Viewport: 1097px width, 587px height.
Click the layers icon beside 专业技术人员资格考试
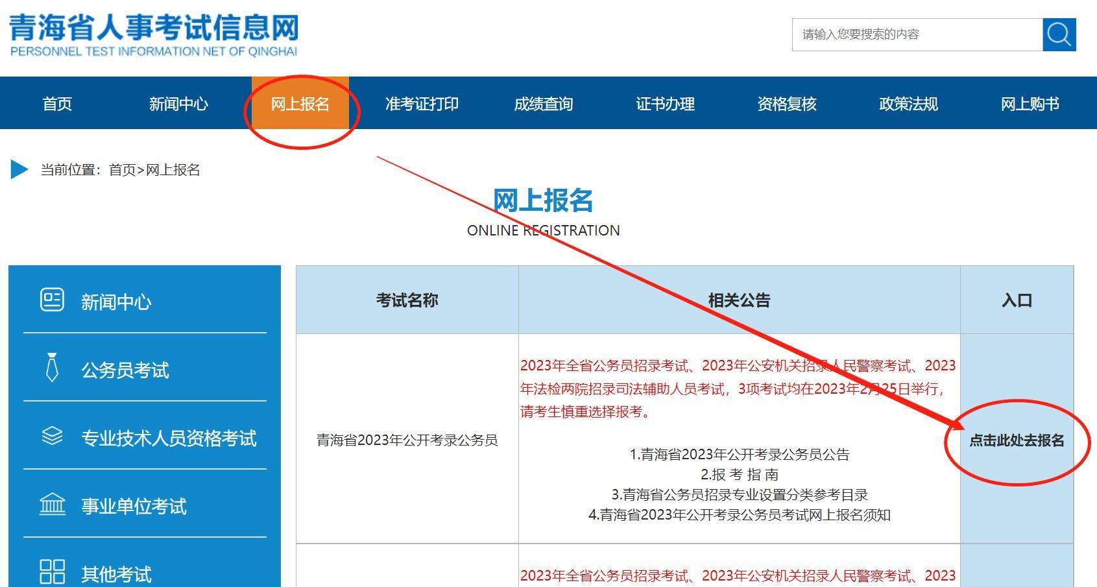[x=52, y=436]
